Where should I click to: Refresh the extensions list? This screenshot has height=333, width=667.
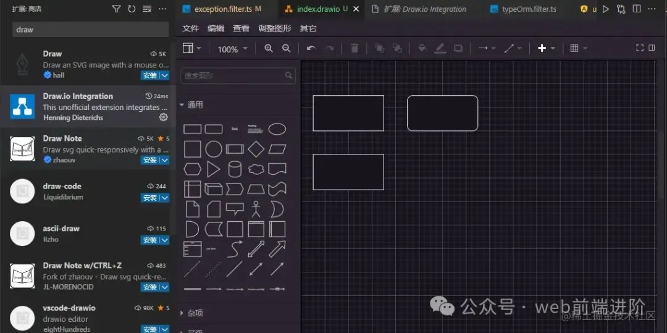click(132, 9)
